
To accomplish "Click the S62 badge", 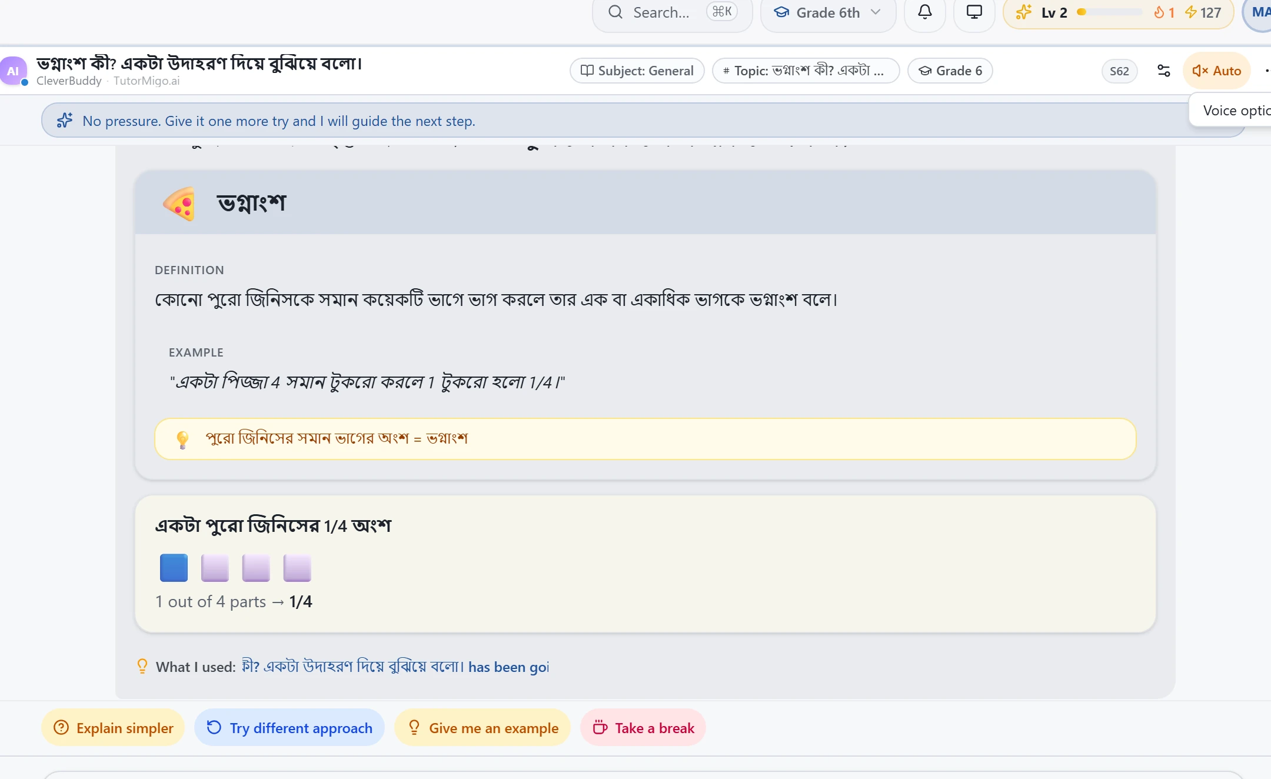I will pyautogui.click(x=1119, y=71).
